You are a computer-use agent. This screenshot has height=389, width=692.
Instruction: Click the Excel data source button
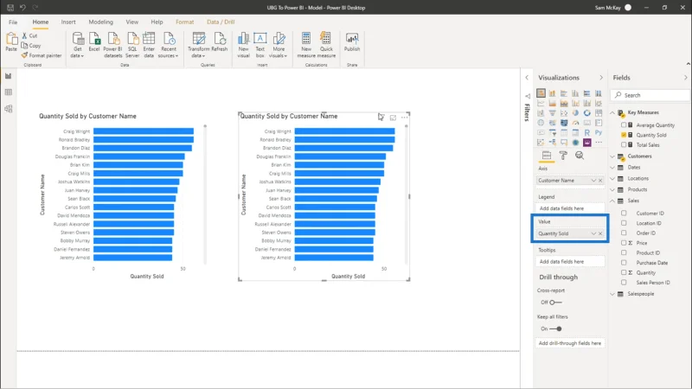94,42
